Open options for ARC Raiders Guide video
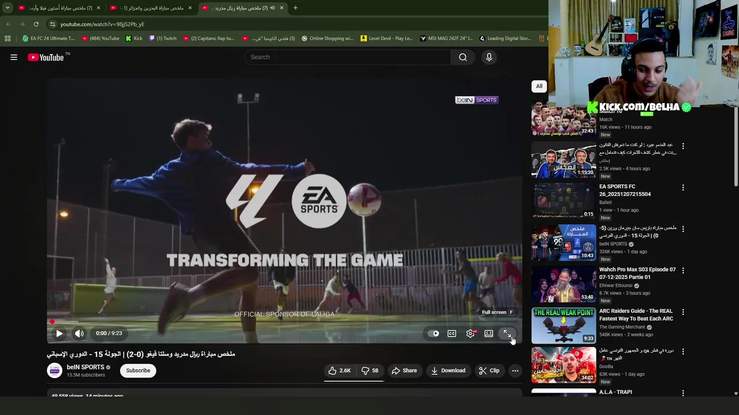Viewport: 739px width, 415px height. 683,312
